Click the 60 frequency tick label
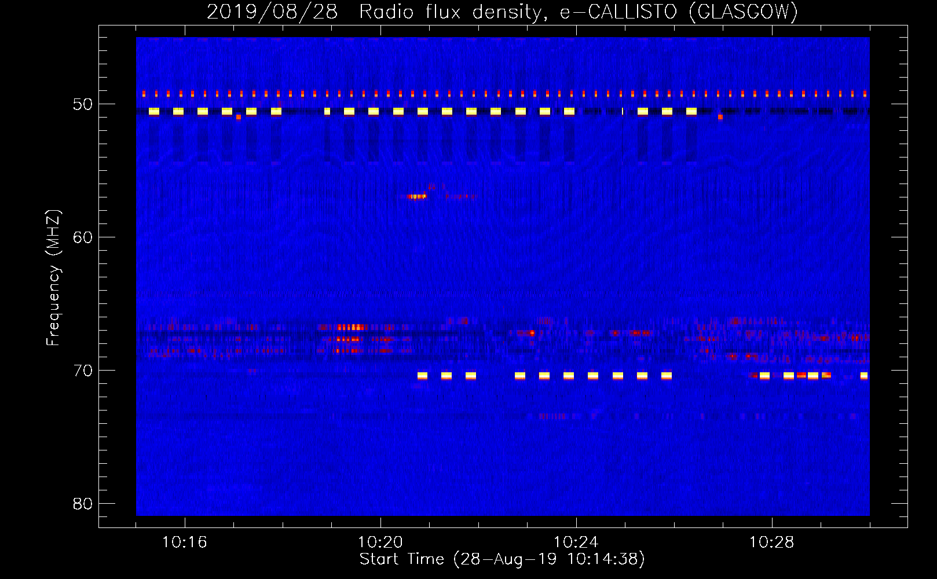The height and width of the screenshot is (579, 937). pos(83,237)
